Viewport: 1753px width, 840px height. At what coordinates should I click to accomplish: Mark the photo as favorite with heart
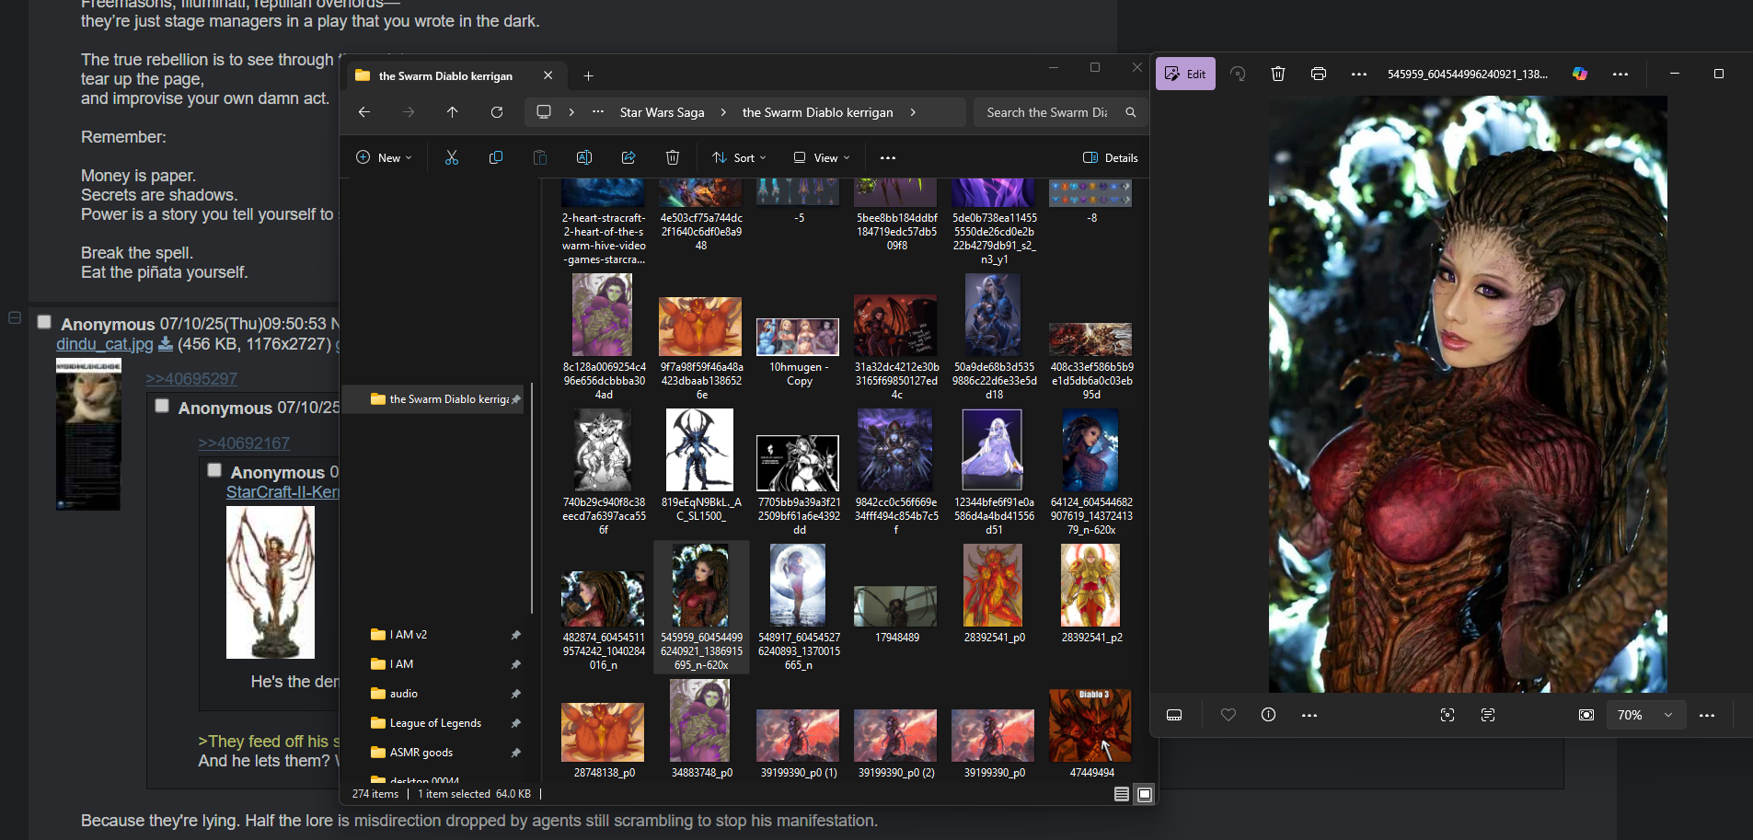(1228, 715)
